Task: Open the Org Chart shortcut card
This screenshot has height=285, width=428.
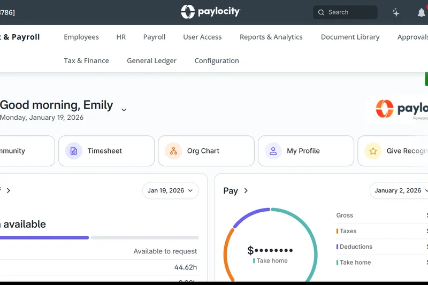Action: [x=206, y=151]
